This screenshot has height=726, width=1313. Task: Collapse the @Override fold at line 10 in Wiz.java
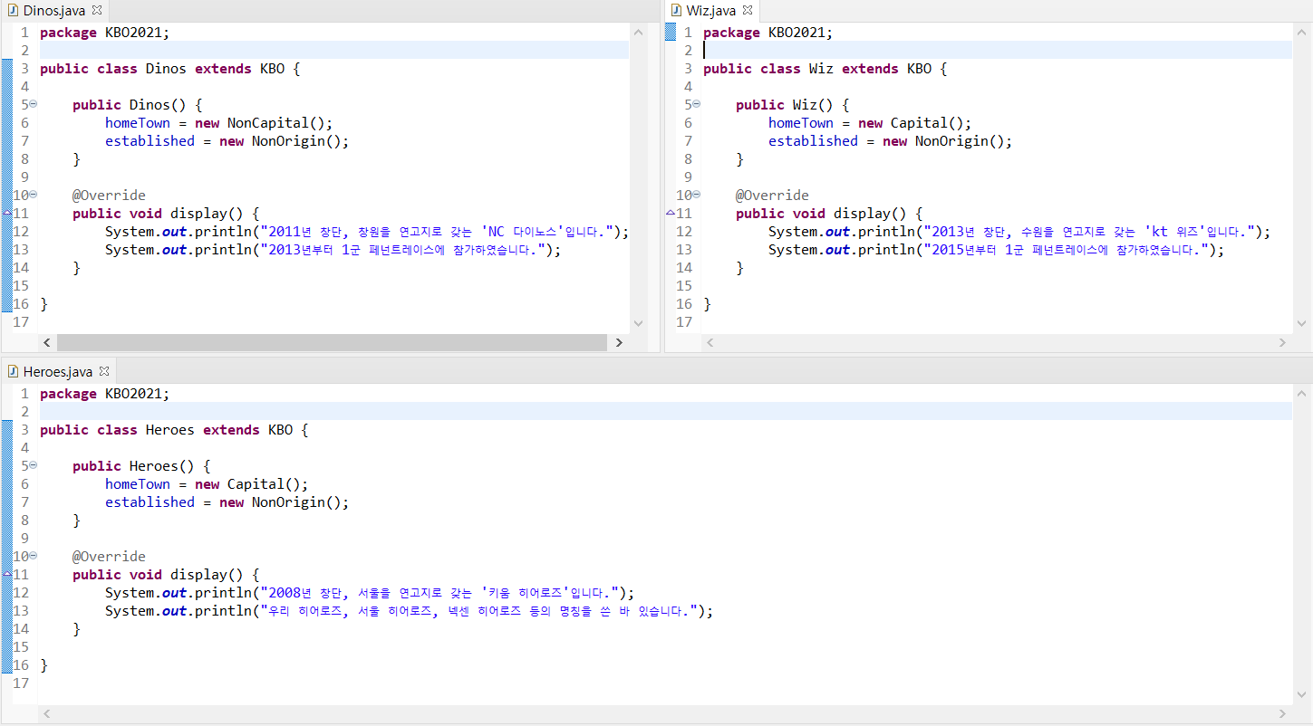click(x=696, y=195)
